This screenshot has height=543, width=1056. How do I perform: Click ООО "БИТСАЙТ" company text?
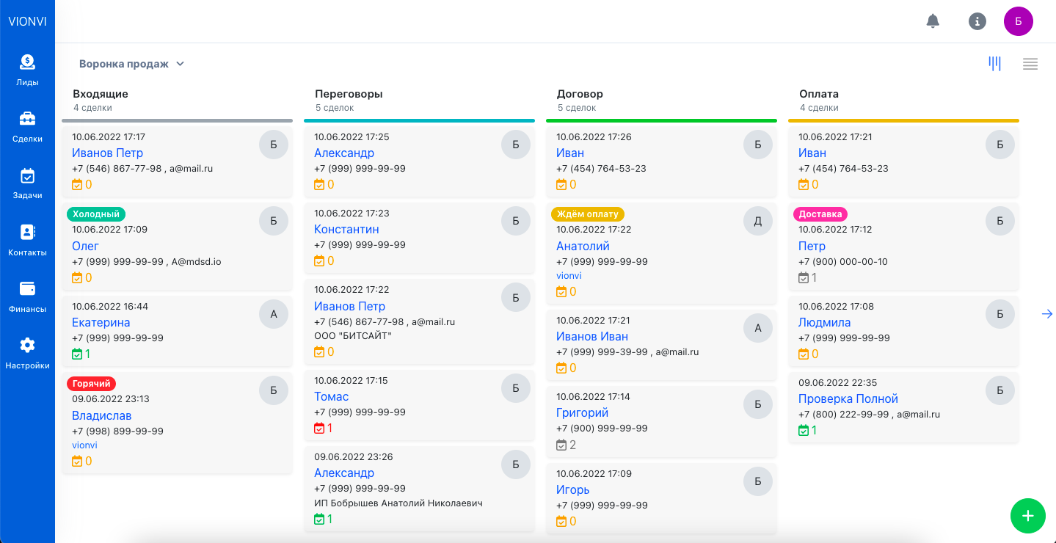click(x=353, y=336)
